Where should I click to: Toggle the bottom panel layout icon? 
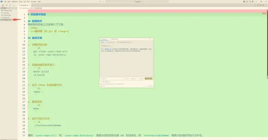tap(247, 1)
